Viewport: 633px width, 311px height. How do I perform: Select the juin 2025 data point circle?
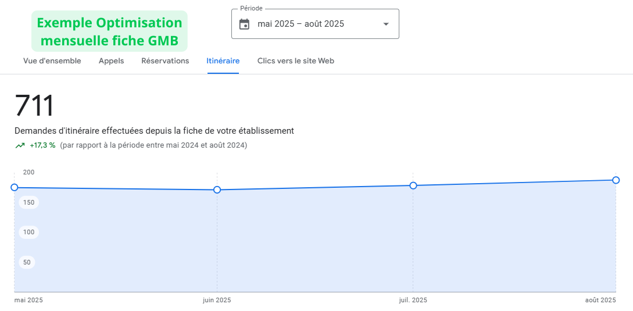click(217, 190)
